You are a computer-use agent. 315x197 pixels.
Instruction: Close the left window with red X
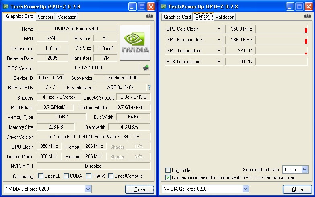151,7
